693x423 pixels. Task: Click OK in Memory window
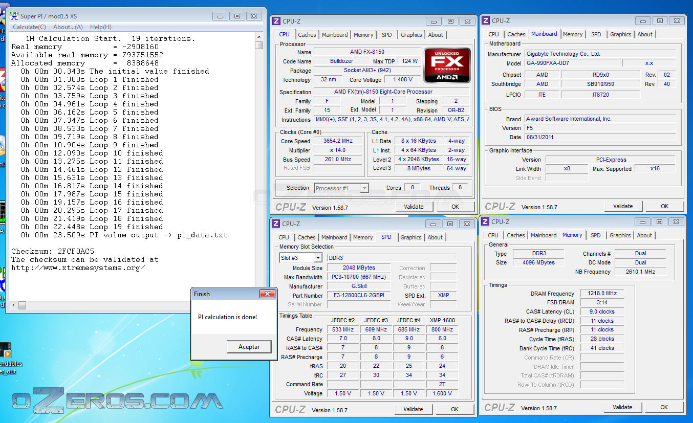click(664, 407)
